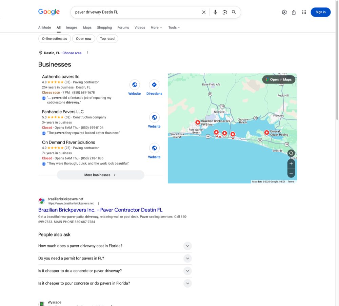Click the phone number (850) 218-1835
Image resolution: width=339 pixels, height=306 pixels.
pos(92,158)
